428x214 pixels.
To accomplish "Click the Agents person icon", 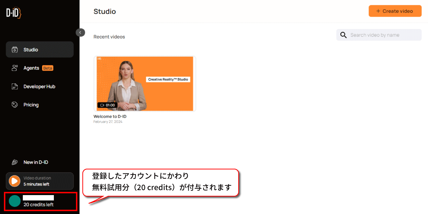I will (15, 68).
